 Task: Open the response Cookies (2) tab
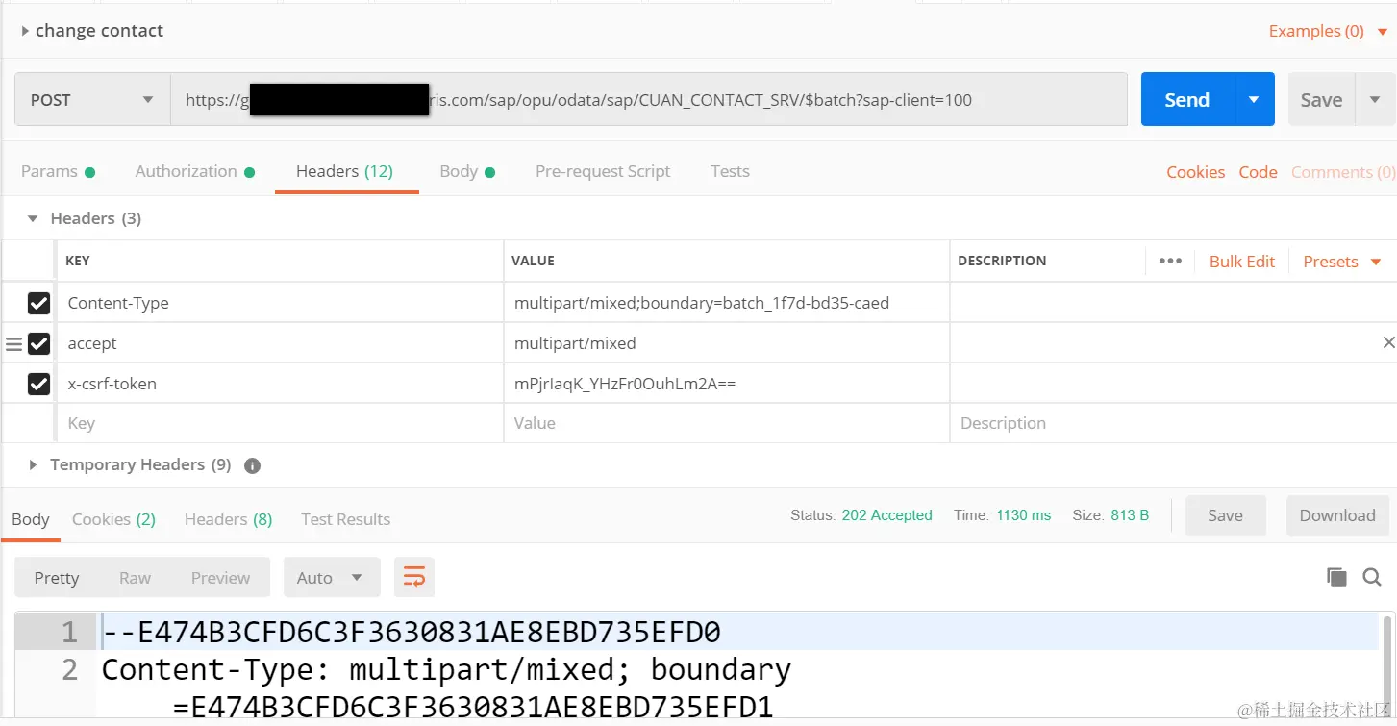coord(113,519)
